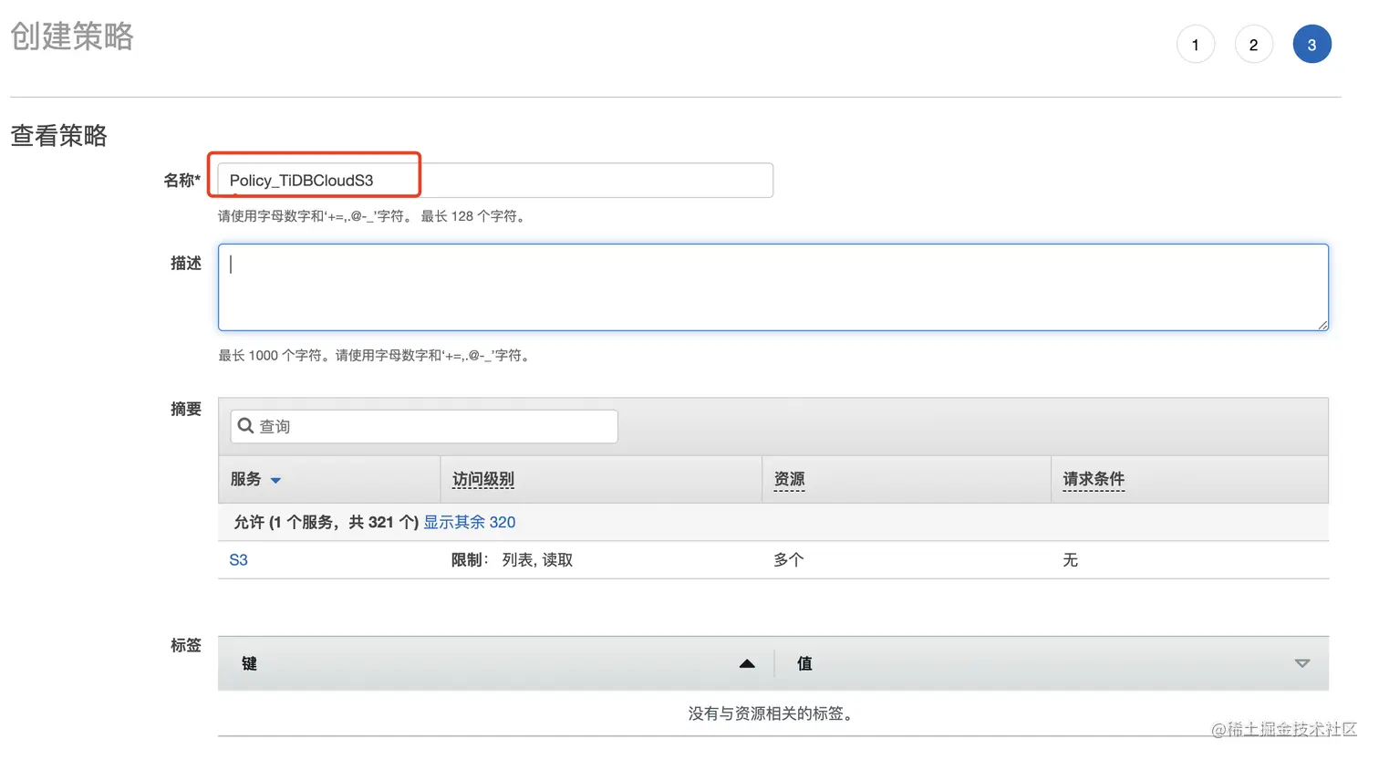Screen dimensions: 1379x760
Task: Click the 访问级别 column header
Action: (483, 479)
